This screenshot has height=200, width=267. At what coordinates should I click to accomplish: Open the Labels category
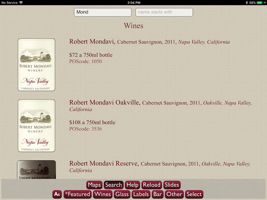click(141, 194)
